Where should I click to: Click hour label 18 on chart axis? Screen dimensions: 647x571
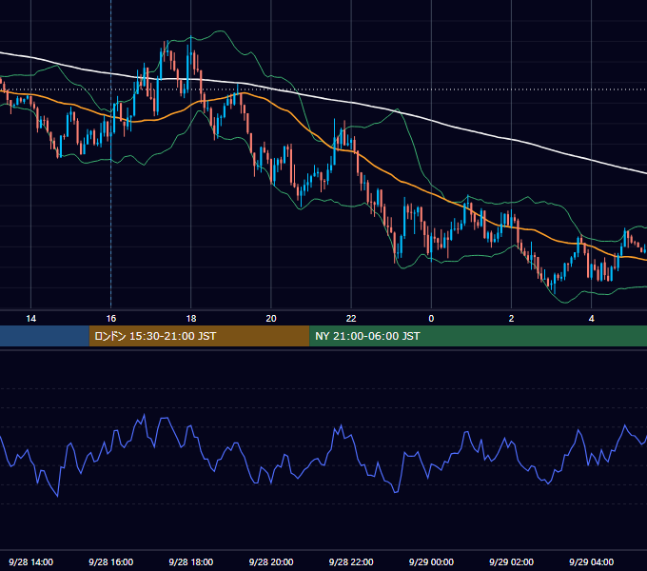point(191,319)
